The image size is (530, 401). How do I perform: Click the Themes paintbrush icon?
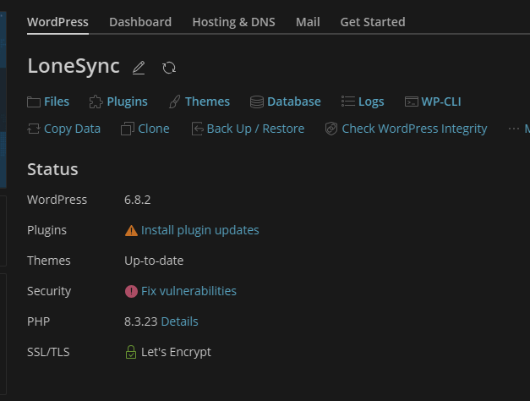tap(174, 102)
